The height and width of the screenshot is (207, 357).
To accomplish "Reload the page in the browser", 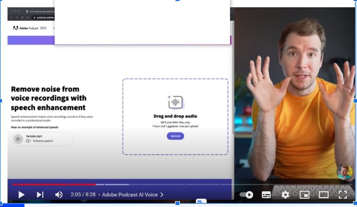I will coord(22,18).
